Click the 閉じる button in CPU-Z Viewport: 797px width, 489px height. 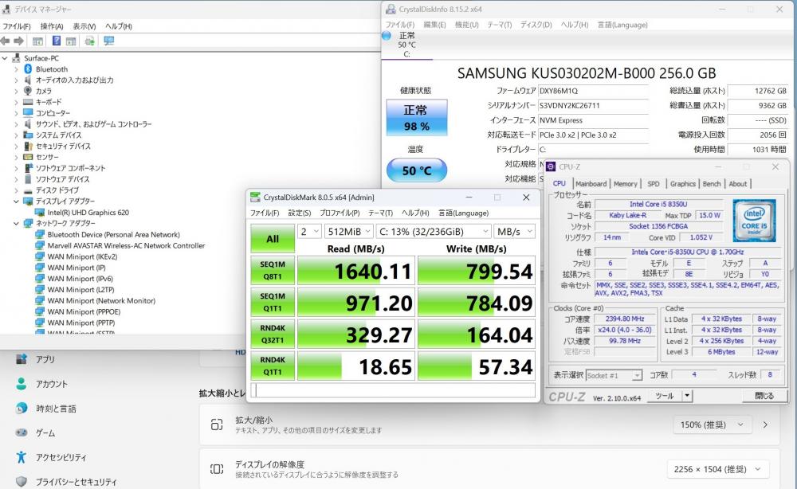coord(764,396)
